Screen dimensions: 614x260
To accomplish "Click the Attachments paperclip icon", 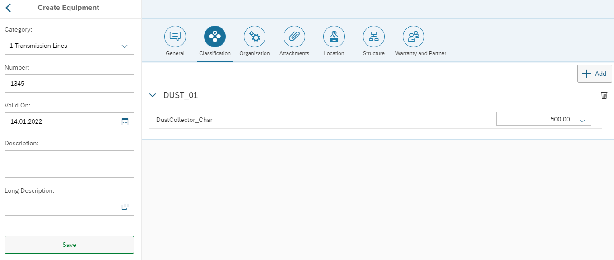I will point(294,37).
